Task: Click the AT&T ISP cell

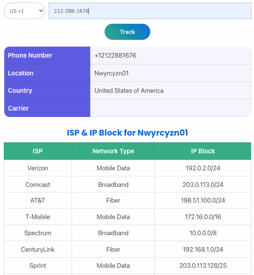Action: 38,200
